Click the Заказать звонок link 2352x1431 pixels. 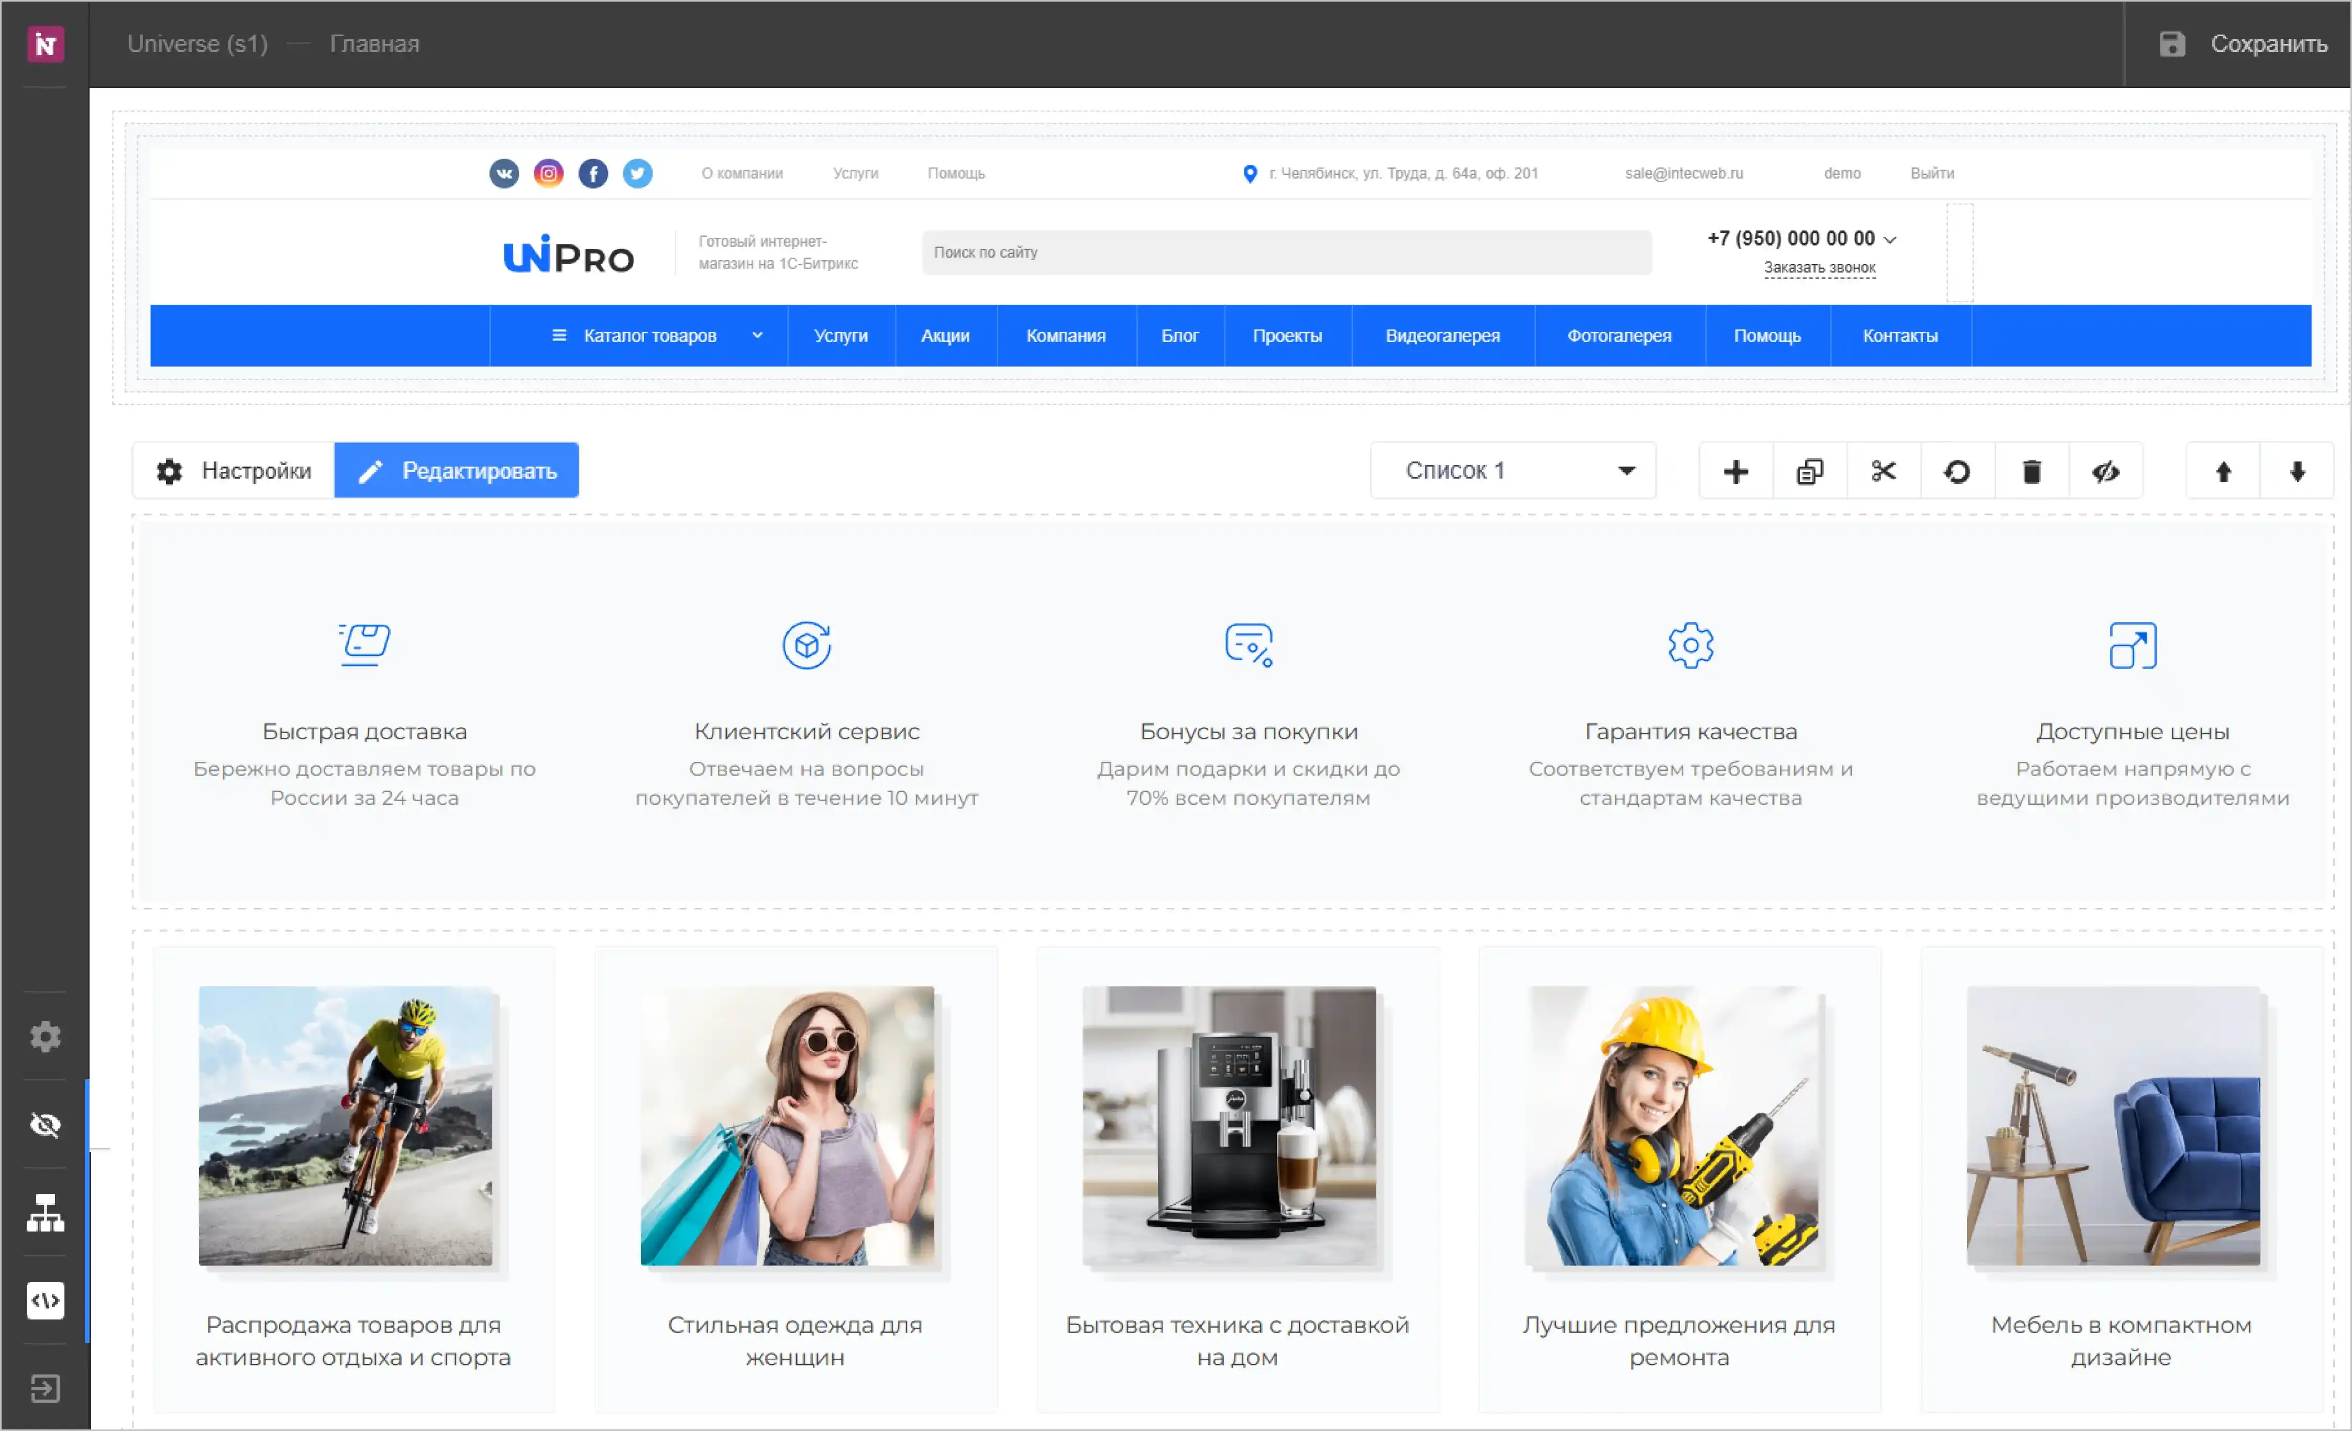tap(1819, 268)
